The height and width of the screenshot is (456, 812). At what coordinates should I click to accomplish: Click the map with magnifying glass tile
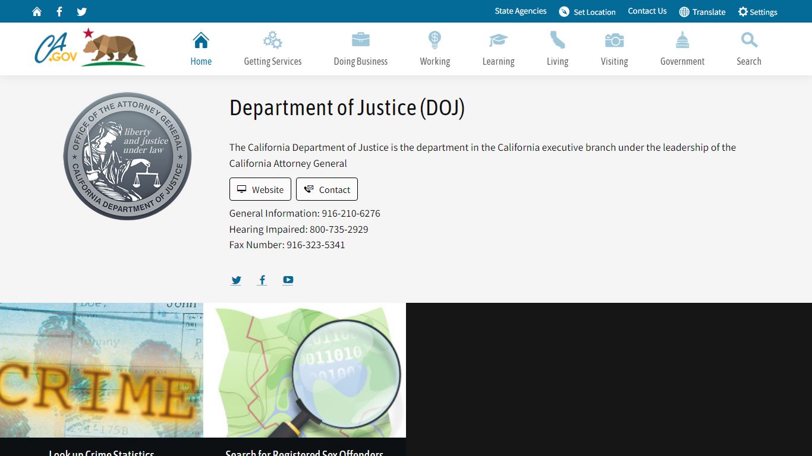point(304,370)
